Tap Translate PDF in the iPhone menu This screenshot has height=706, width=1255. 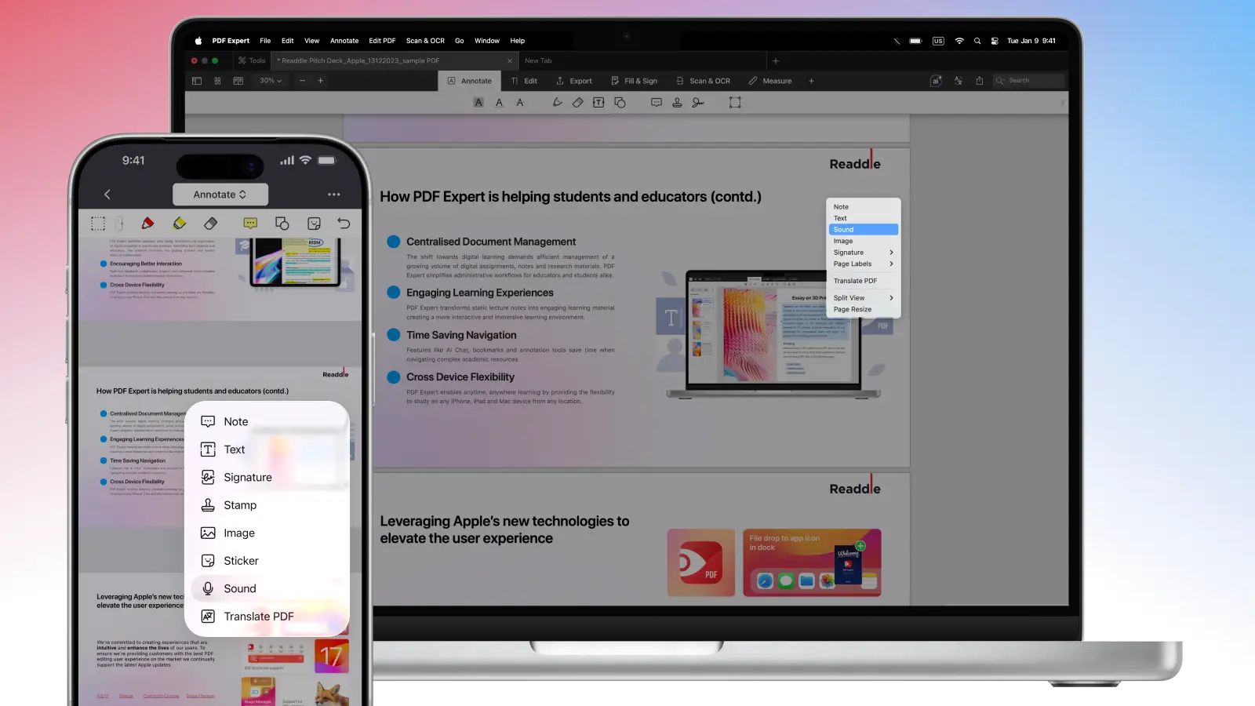(x=258, y=617)
